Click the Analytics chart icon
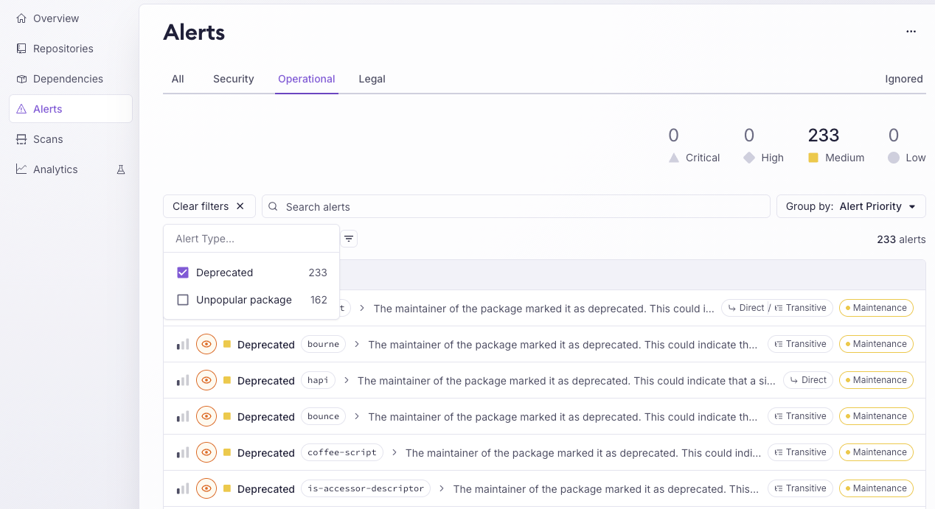The width and height of the screenshot is (935, 509). click(x=21, y=169)
